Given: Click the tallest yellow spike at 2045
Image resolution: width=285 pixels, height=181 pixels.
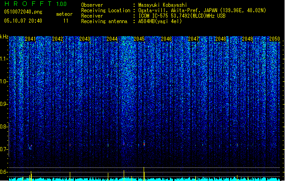Looking at the screenshot, I should coord(144,174).
